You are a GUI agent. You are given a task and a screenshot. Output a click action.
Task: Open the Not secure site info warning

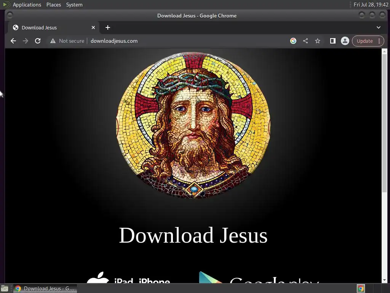pyautogui.click(x=67, y=41)
